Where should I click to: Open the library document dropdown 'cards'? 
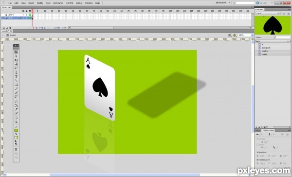point(268,14)
